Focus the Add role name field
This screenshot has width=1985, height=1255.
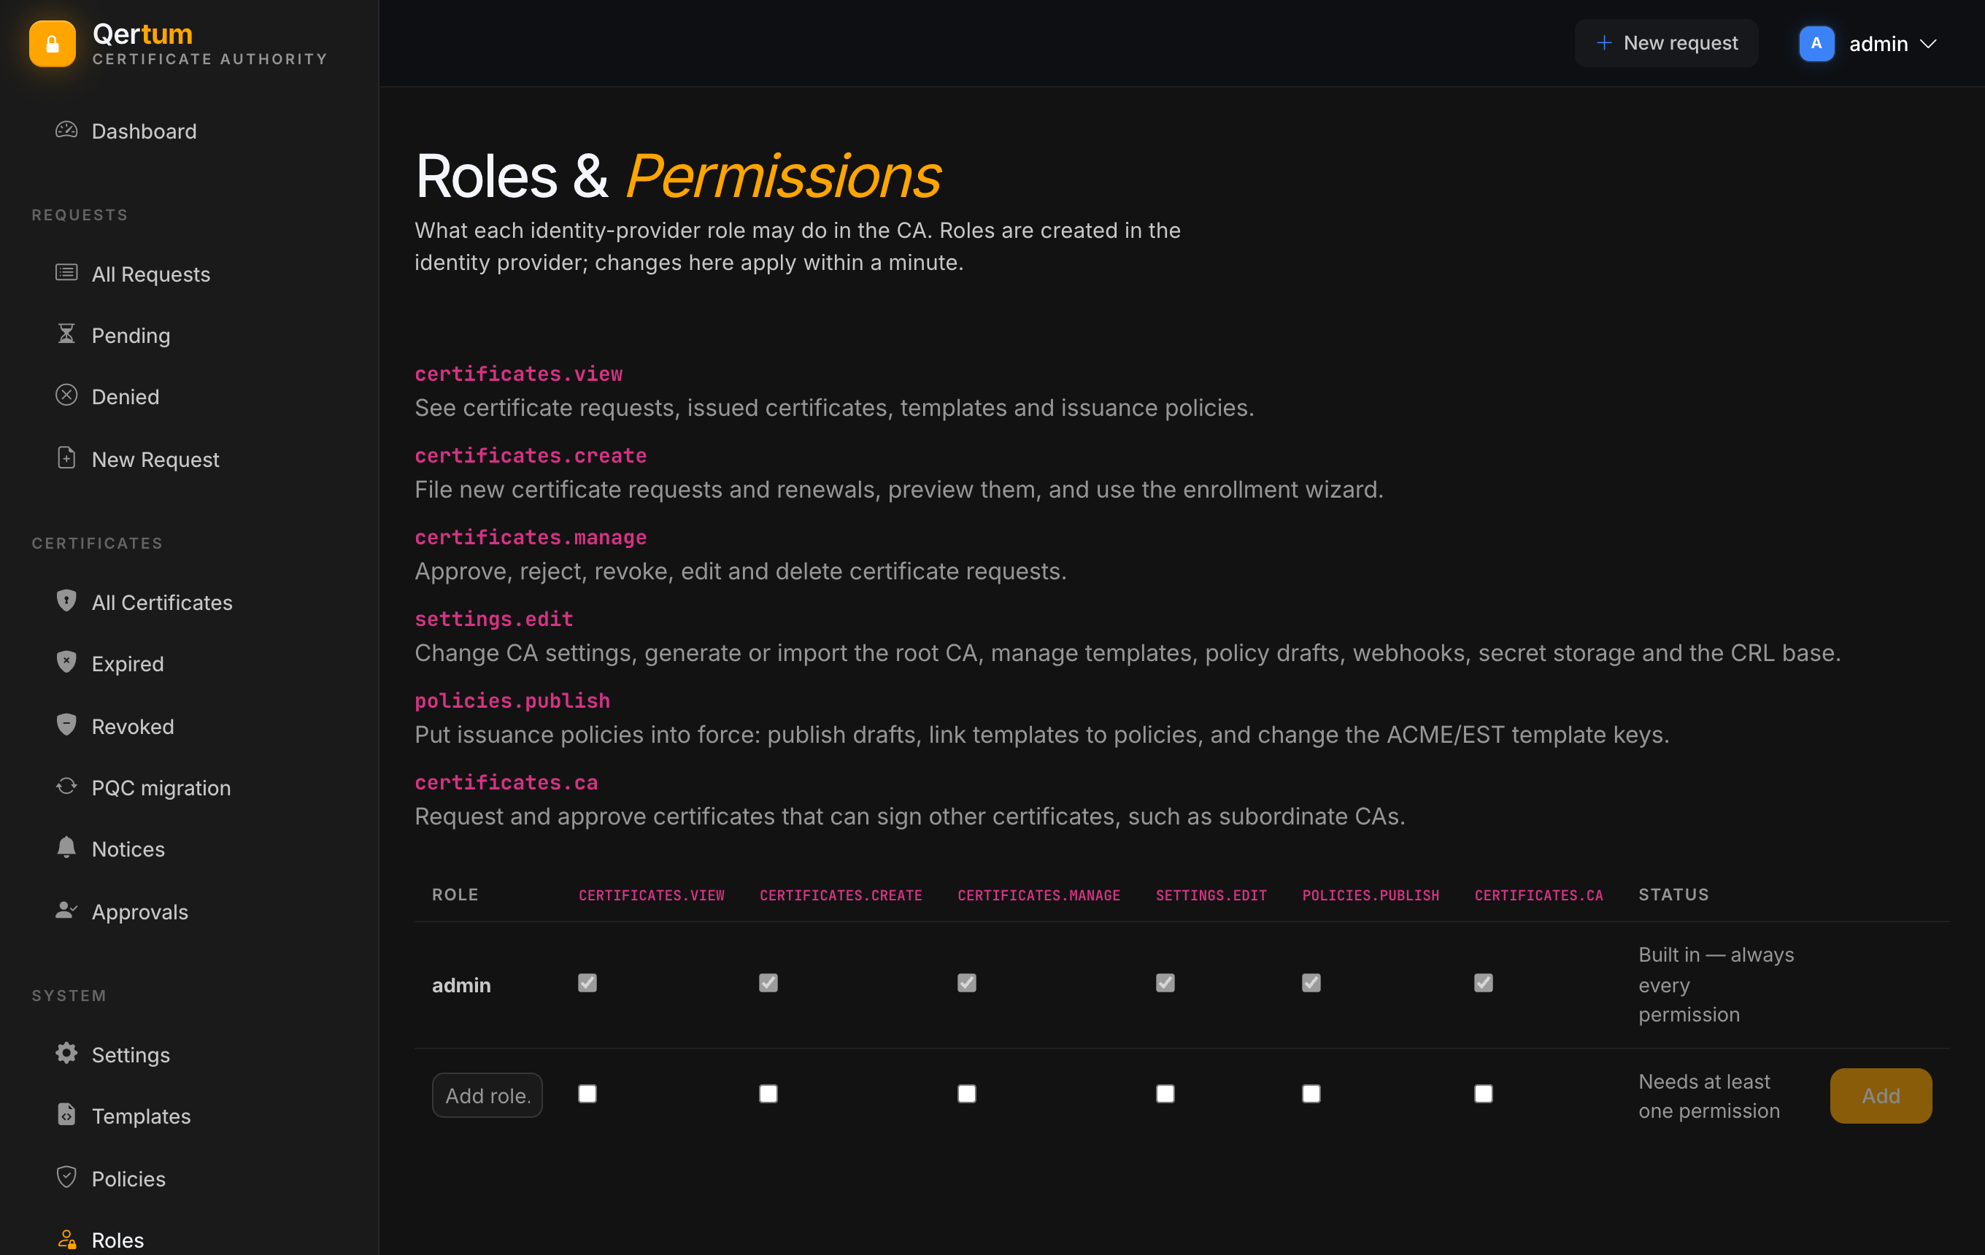[x=487, y=1095]
